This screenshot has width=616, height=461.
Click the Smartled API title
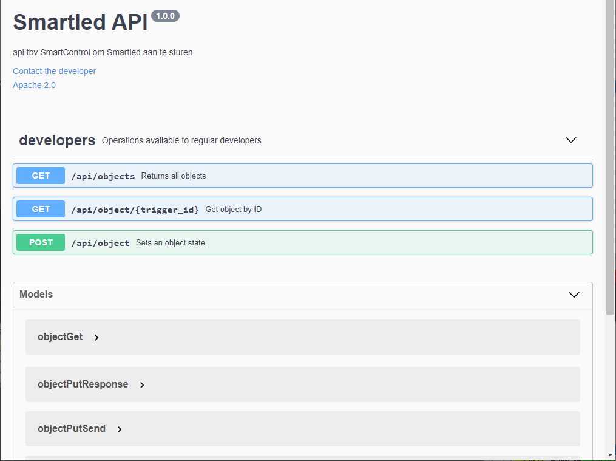[80, 22]
